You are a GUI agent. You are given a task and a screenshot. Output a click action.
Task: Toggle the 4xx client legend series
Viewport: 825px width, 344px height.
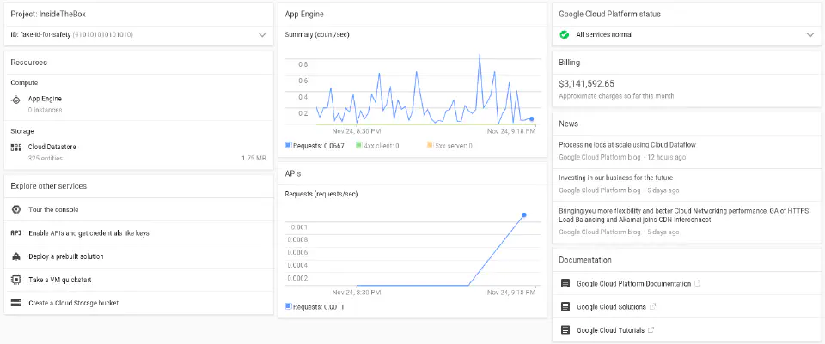point(379,146)
